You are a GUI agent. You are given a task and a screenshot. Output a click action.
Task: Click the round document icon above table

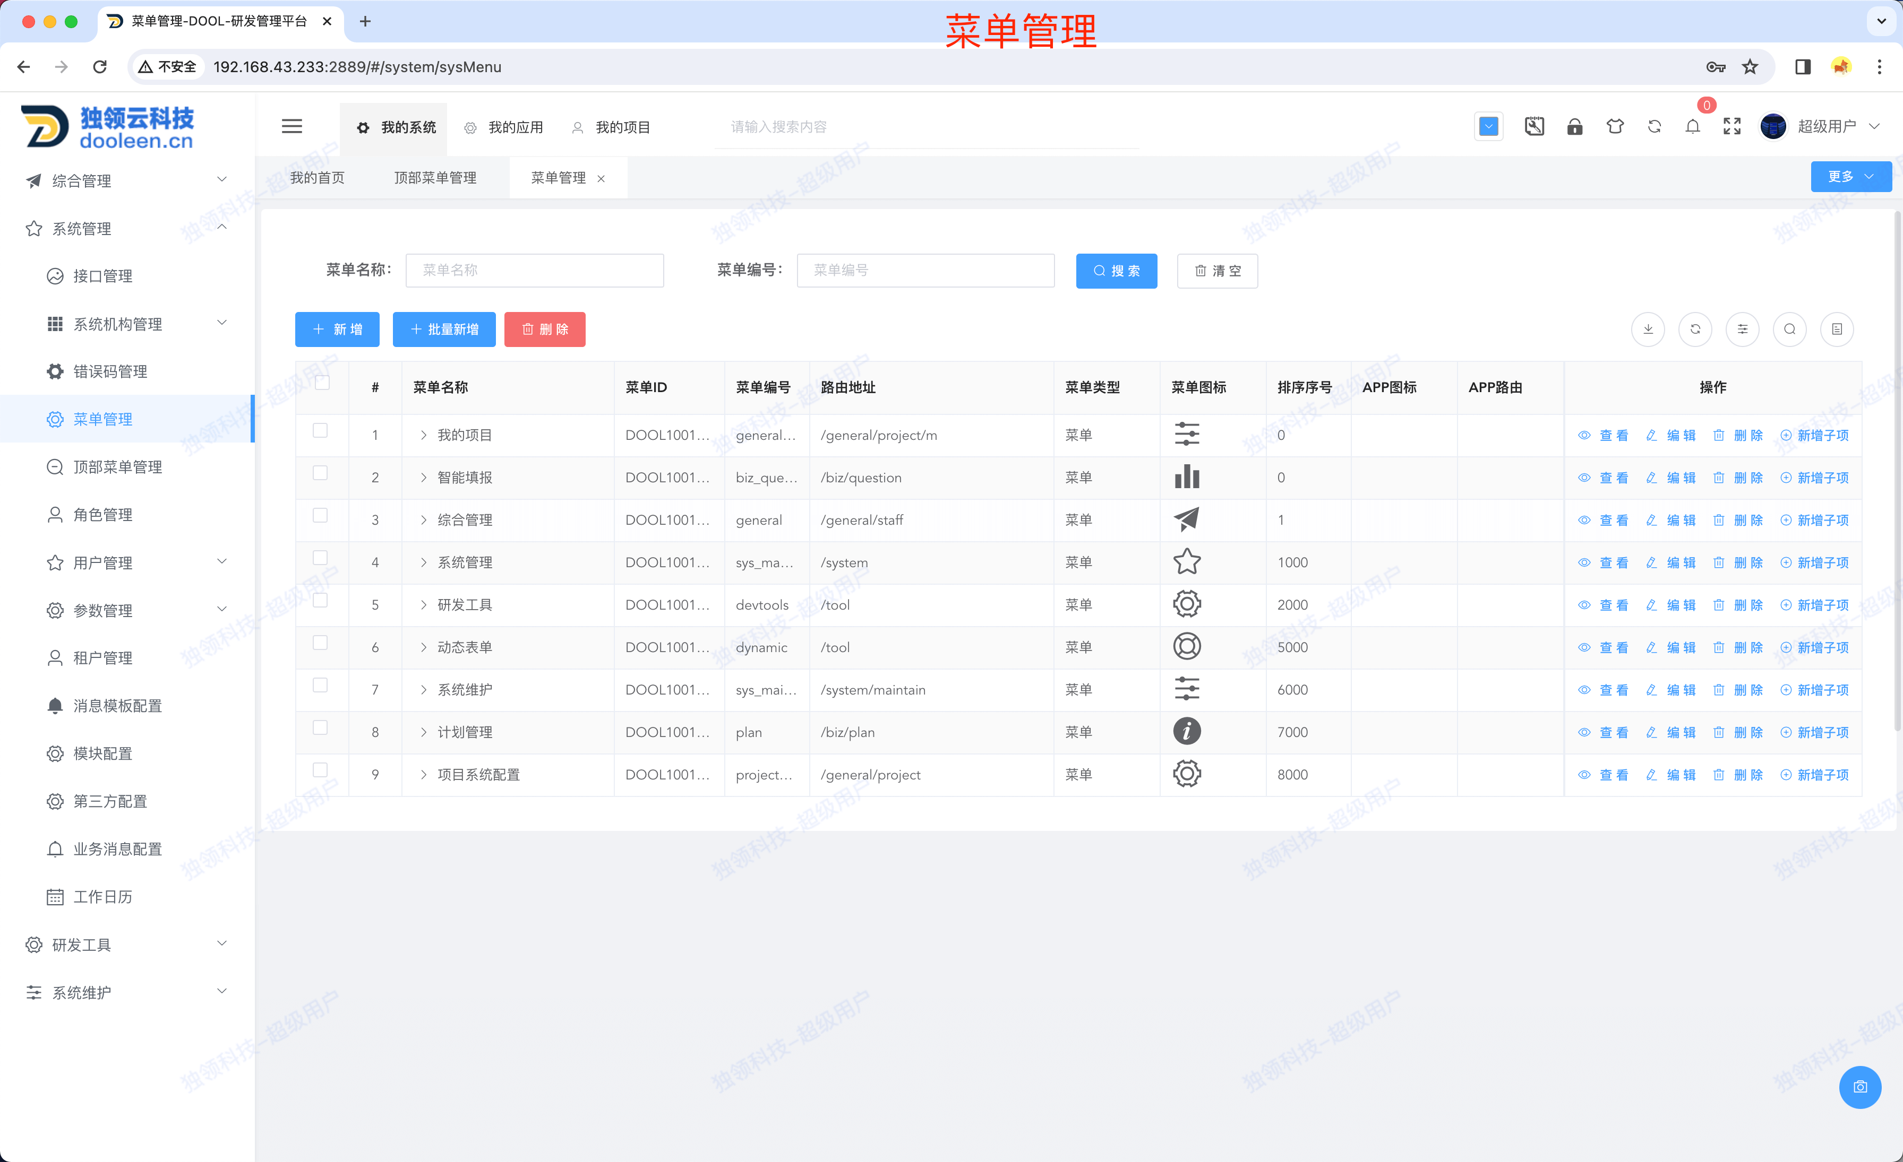click(x=1837, y=329)
